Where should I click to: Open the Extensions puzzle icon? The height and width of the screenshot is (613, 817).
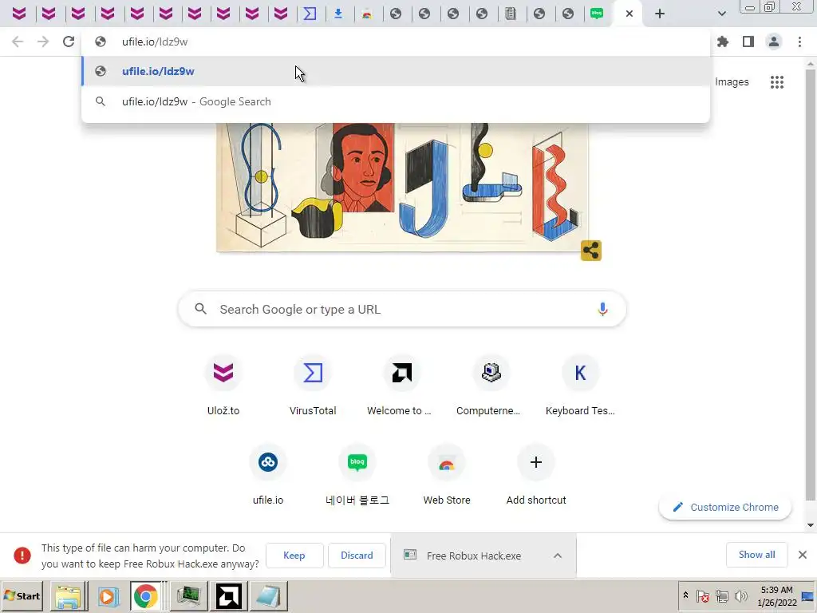point(723,42)
